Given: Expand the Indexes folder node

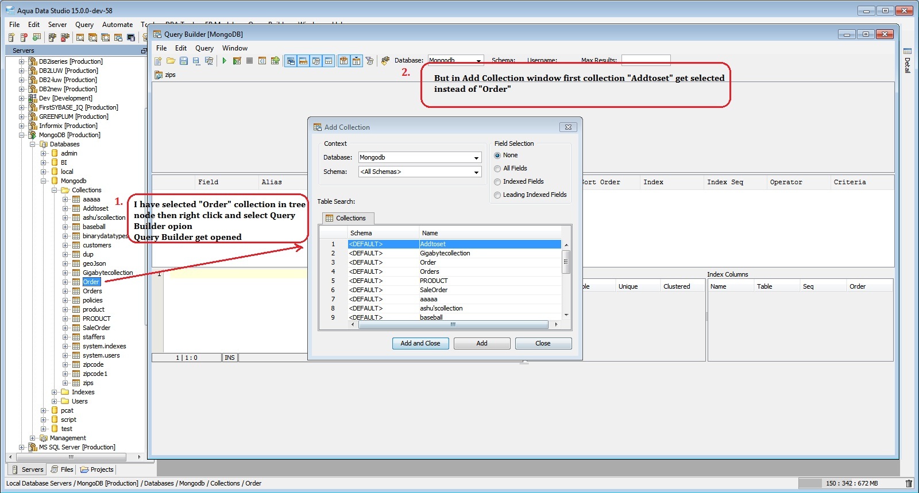Looking at the screenshot, I should (x=55, y=392).
